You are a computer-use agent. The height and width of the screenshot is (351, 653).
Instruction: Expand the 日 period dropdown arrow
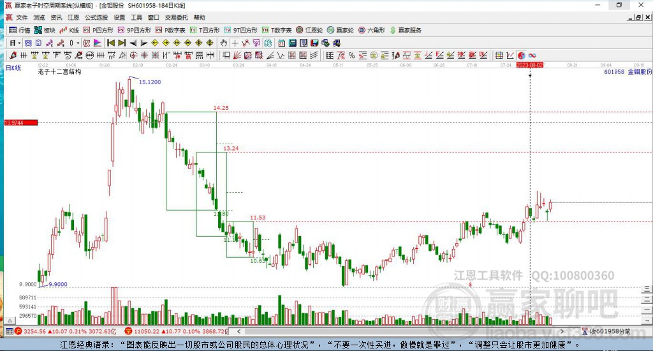pyautogui.click(x=19, y=43)
